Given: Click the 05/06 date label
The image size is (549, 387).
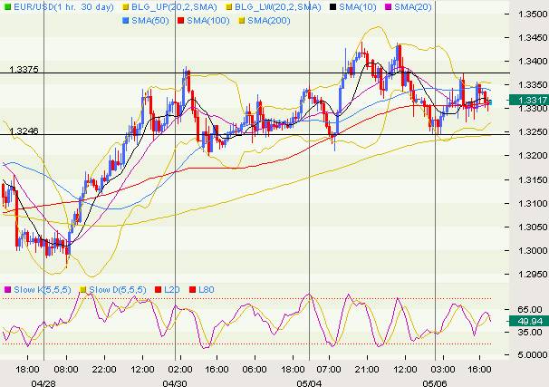Looking at the screenshot, I should (435, 383).
